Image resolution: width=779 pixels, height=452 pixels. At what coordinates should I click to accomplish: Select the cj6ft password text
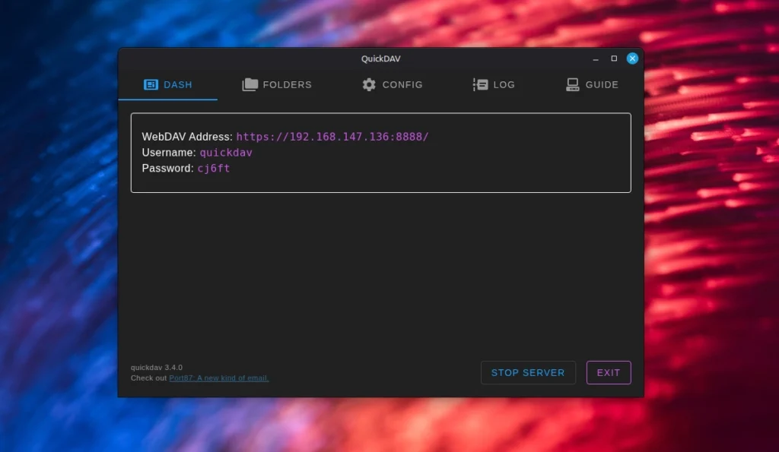point(212,169)
